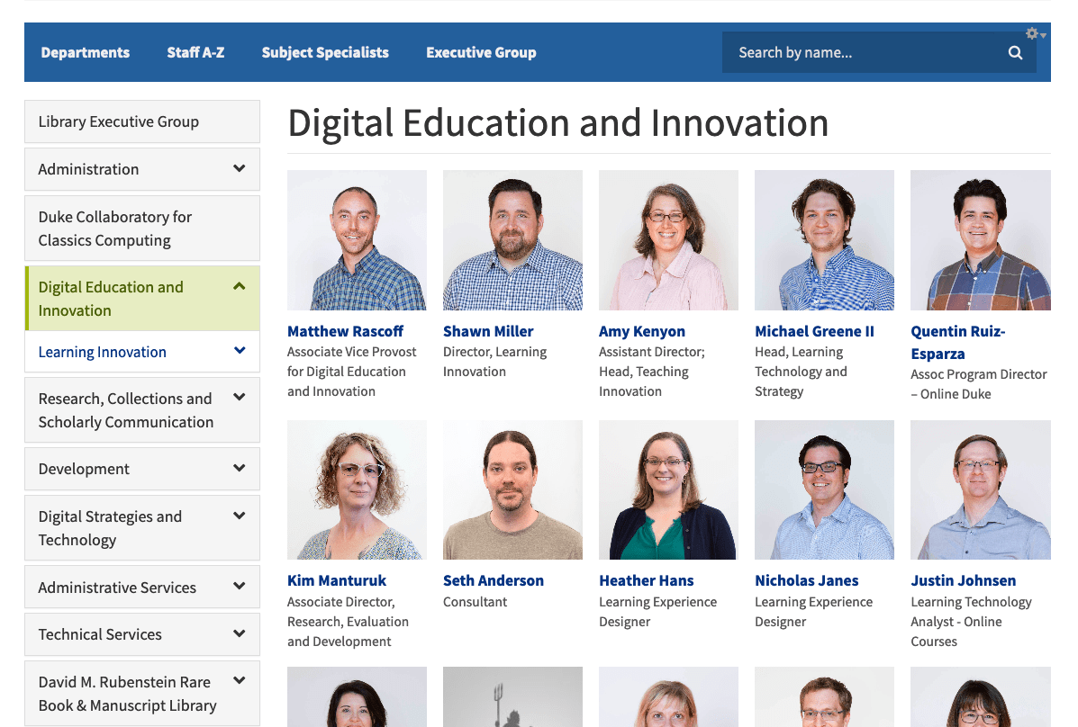Navigate to the Departments page
This screenshot has height=727, width=1078.
pos(86,52)
